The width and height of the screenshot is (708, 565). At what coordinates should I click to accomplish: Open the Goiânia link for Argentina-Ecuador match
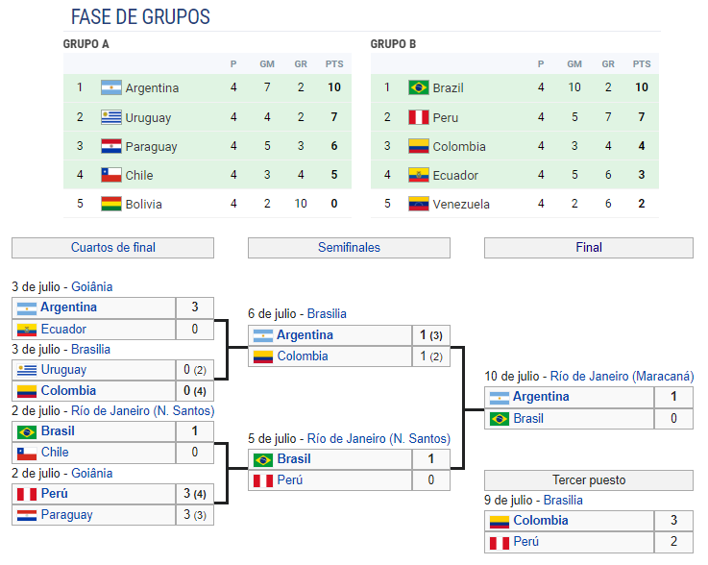(92, 286)
